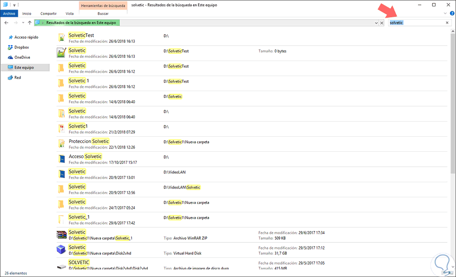Click the Dropbox icon in sidebar
This screenshot has height=277, width=456.
pyautogui.click(x=10, y=47)
